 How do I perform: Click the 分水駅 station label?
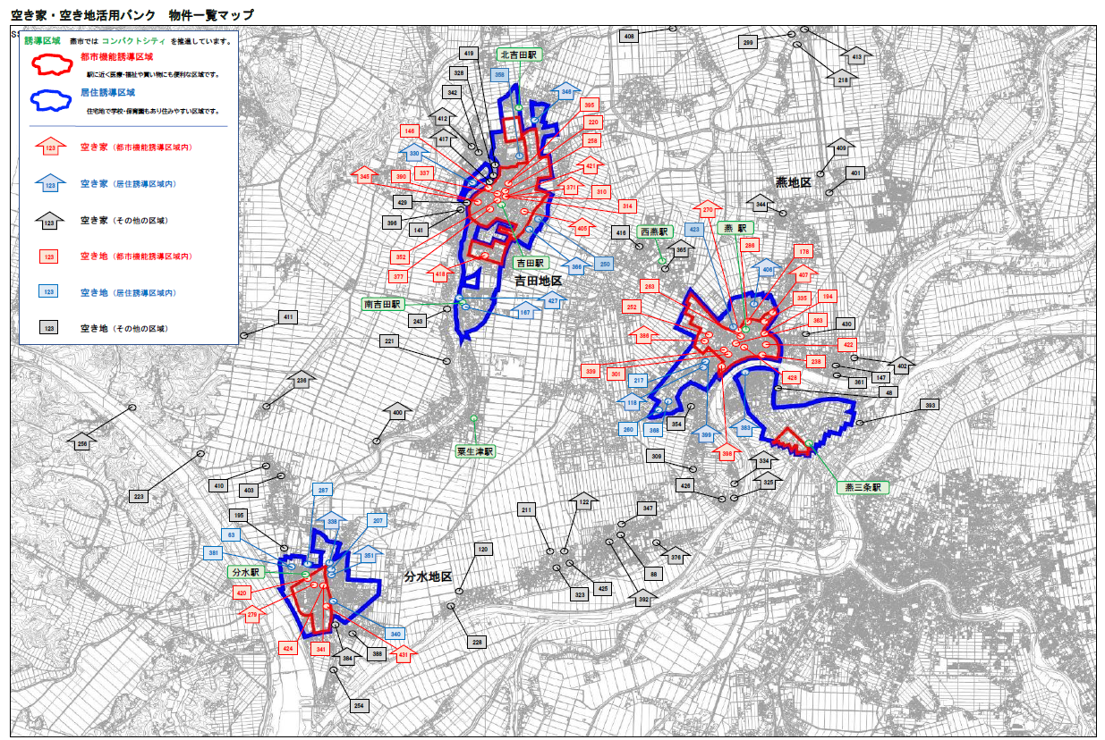245,570
